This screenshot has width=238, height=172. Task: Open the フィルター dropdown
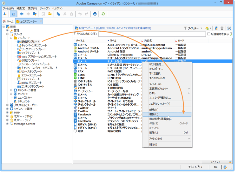click(193, 28)
